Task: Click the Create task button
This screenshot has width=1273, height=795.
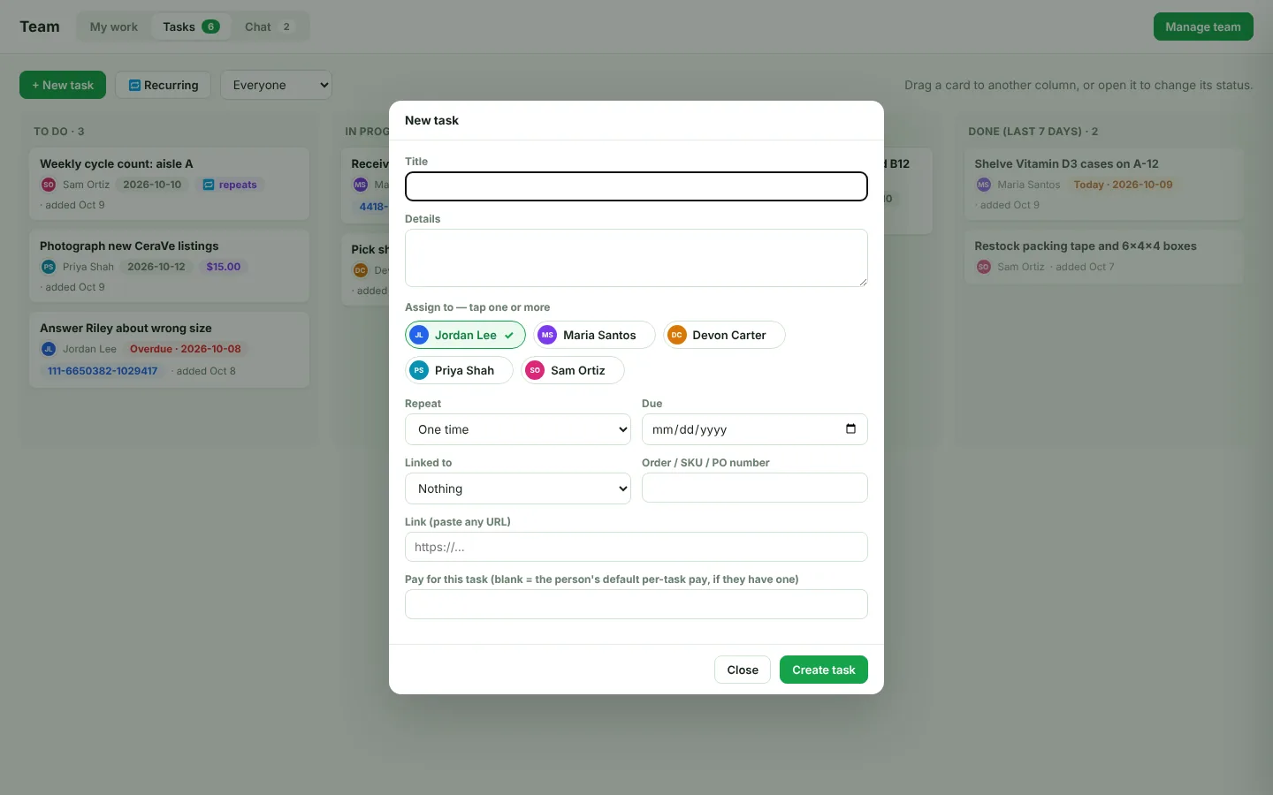Action: point(824,670)
